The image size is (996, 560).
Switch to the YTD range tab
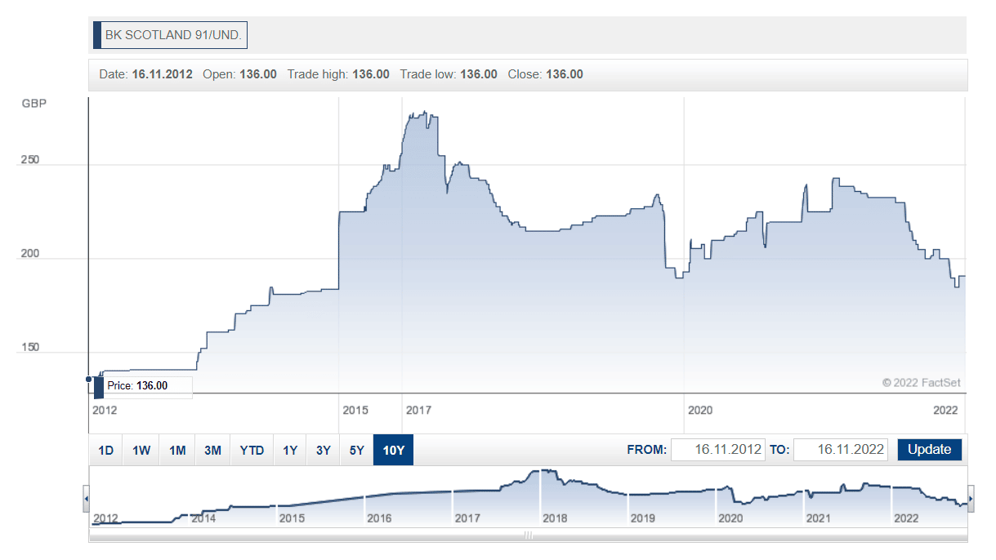coord(251,450)
